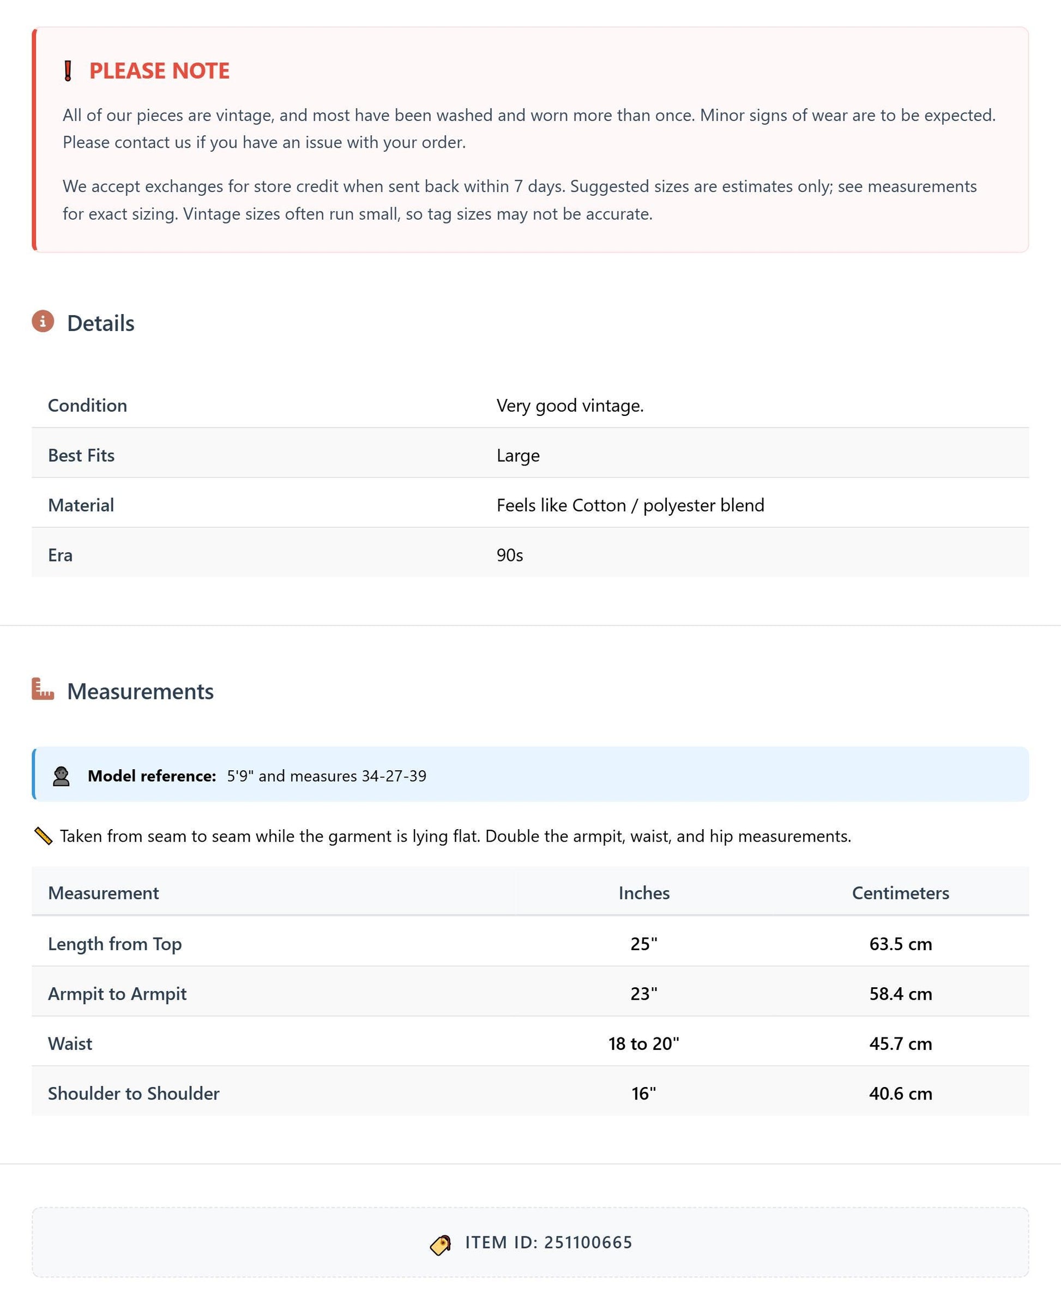This screenshot has width=1061, height=1304.
Task: Click the Measurements ruler icon
Action: [x=43, y=689]
